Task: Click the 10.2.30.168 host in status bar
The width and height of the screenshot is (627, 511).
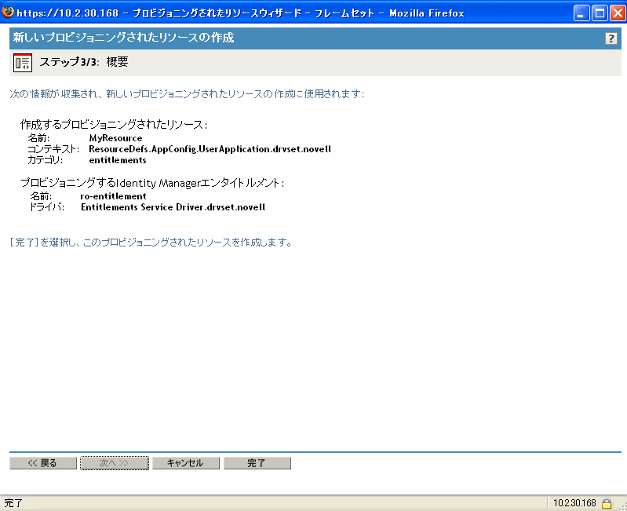Action: (574, 502)
